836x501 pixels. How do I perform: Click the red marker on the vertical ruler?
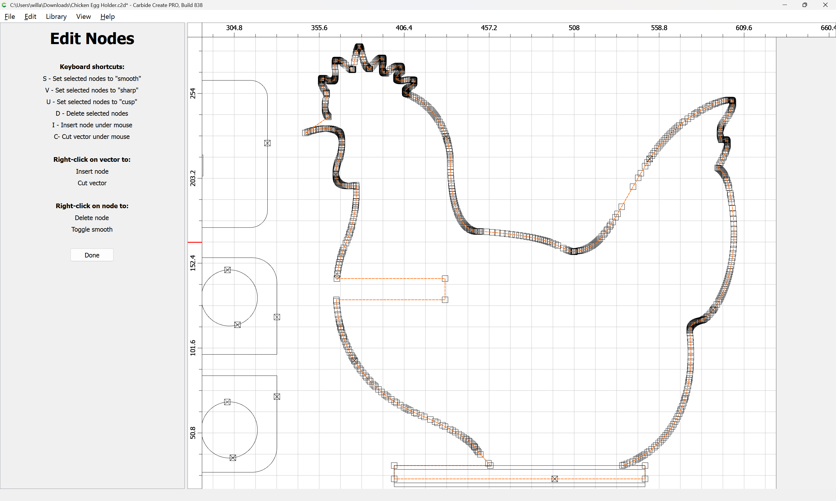[195, 242]
